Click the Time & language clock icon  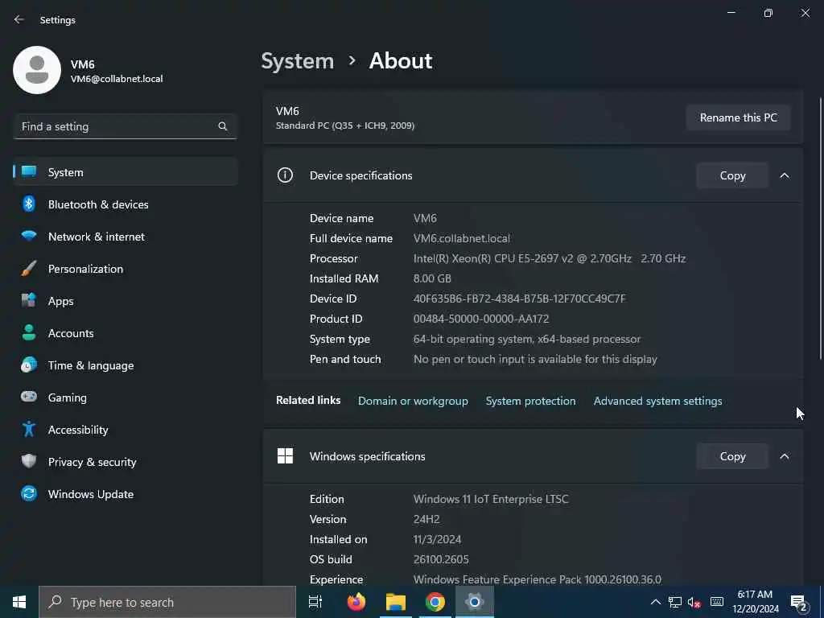[29, 365]
